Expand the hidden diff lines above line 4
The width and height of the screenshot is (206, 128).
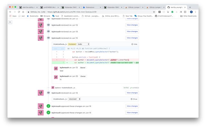point(59,48)
